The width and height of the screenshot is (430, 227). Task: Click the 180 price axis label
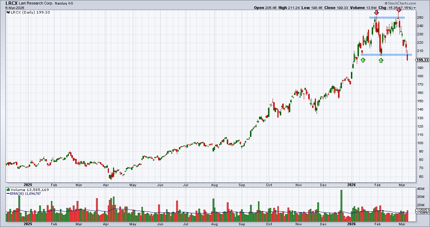[420, 76]
